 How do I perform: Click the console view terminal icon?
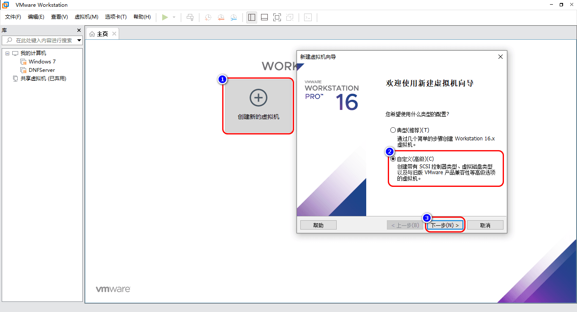point(308,17)
